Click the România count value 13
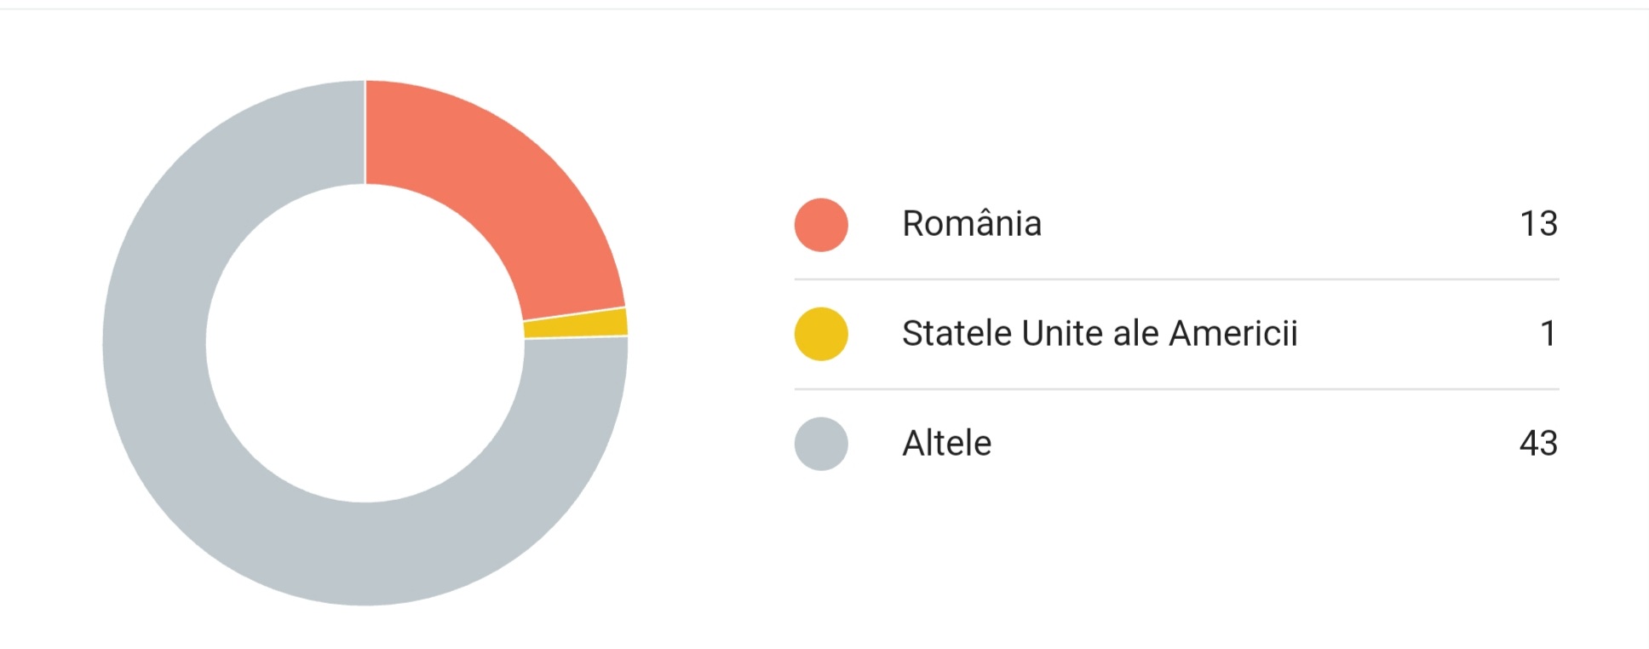This screenshot has height=649, width=1649. click(1538, 223)
